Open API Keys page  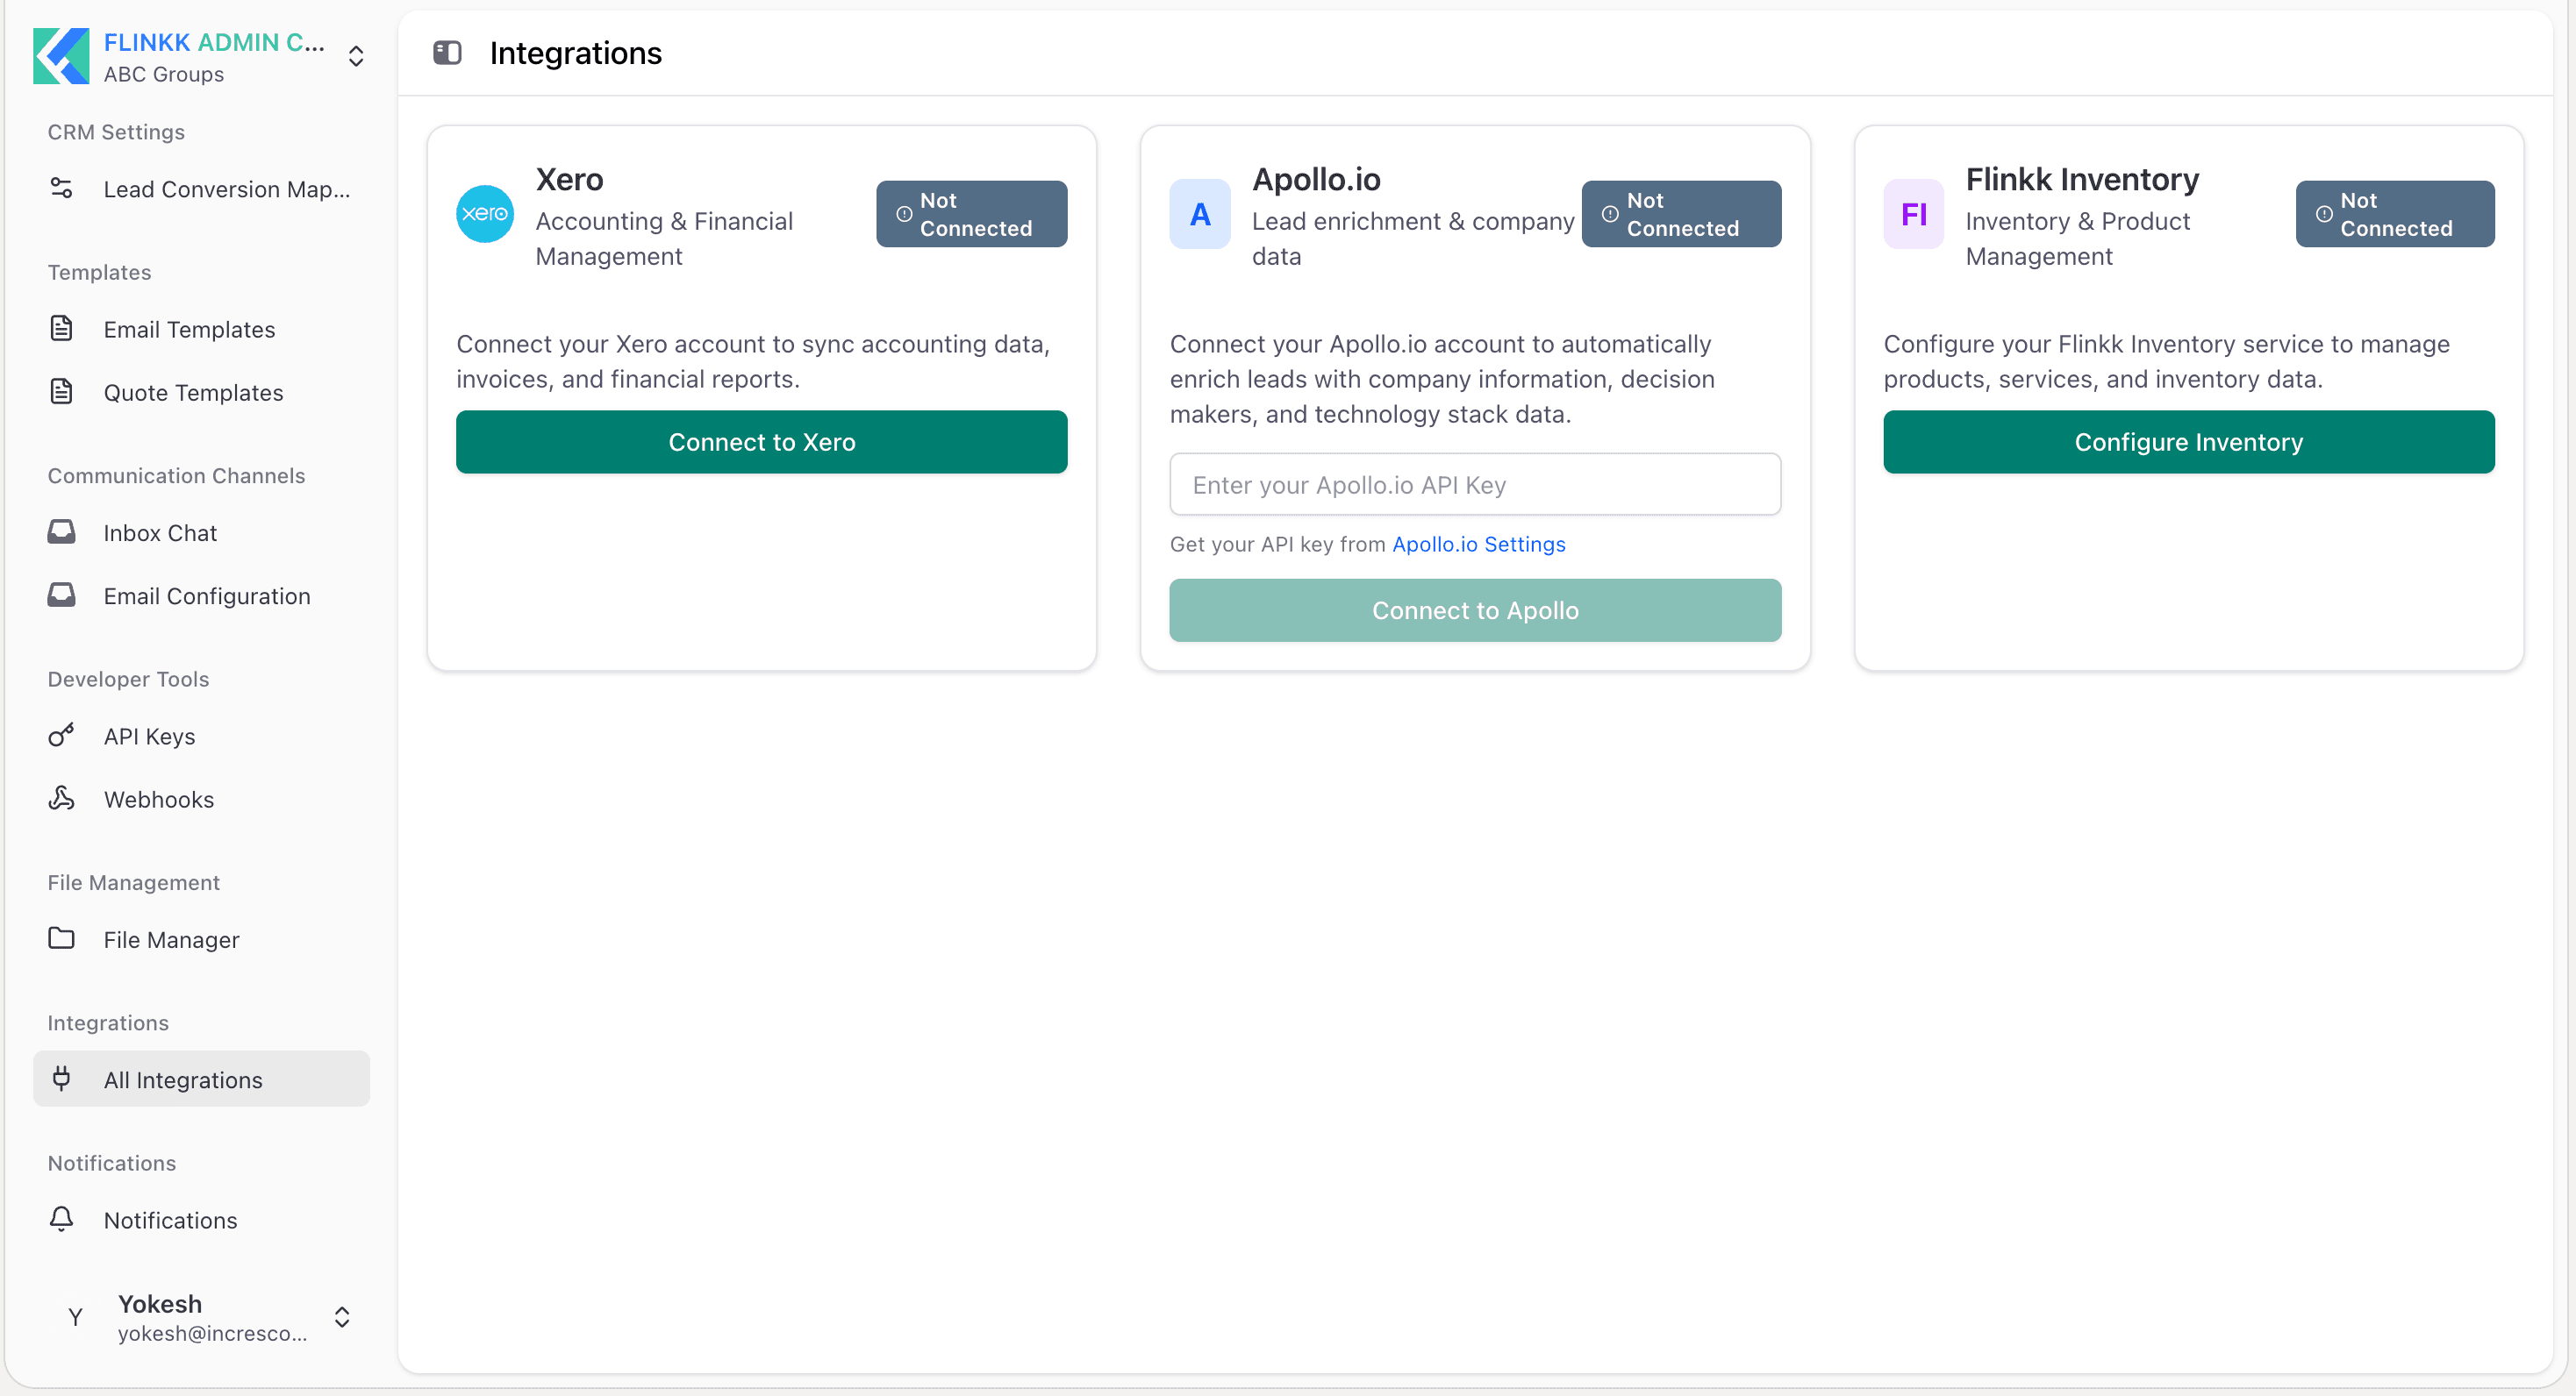(x=201, y=737)
